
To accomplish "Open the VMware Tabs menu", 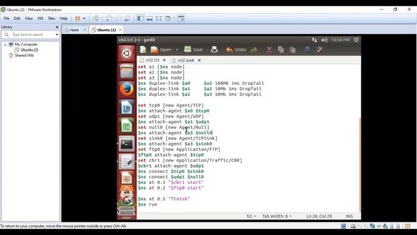I will pos(51,18).
